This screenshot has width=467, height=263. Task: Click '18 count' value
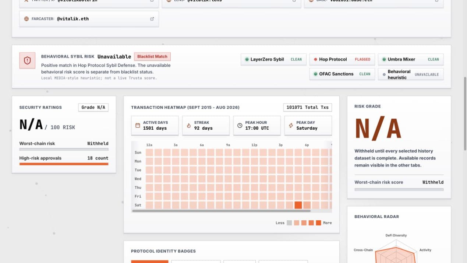tap(98, 158)
